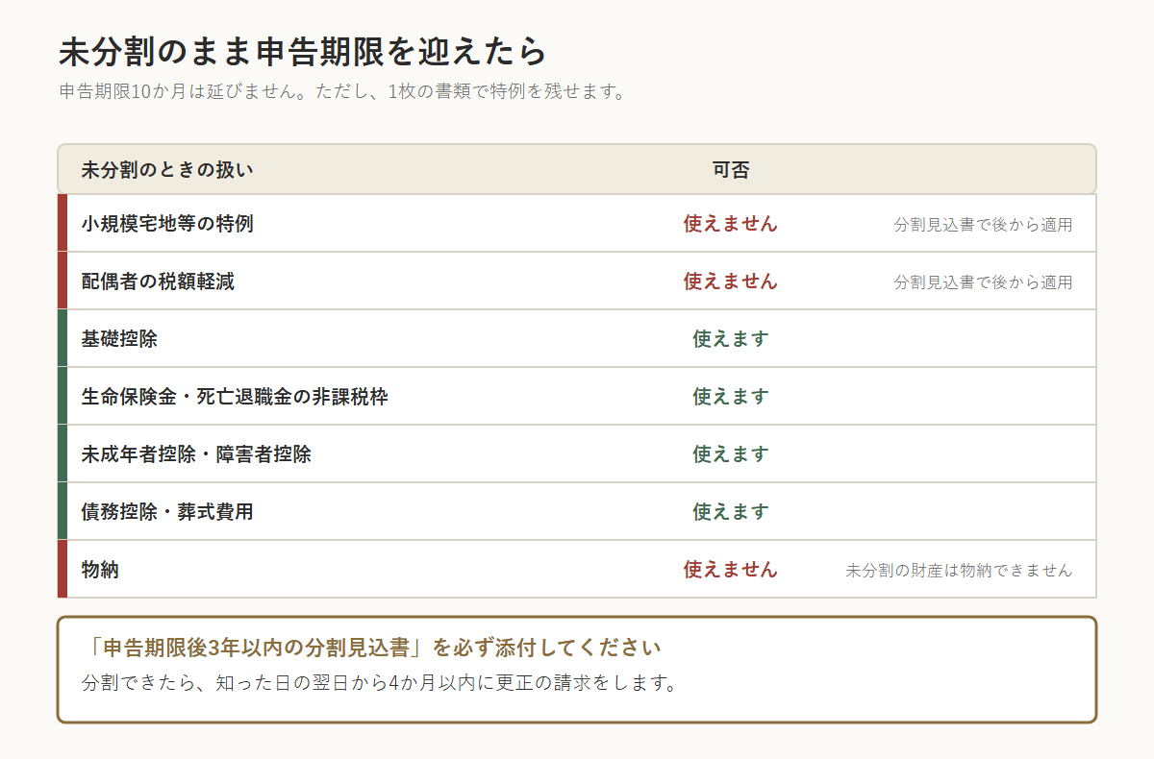Screen dimensions: 1154x759
Task: Click 使えます in 基礎控除 row
Action: click(x=731, y=339)
